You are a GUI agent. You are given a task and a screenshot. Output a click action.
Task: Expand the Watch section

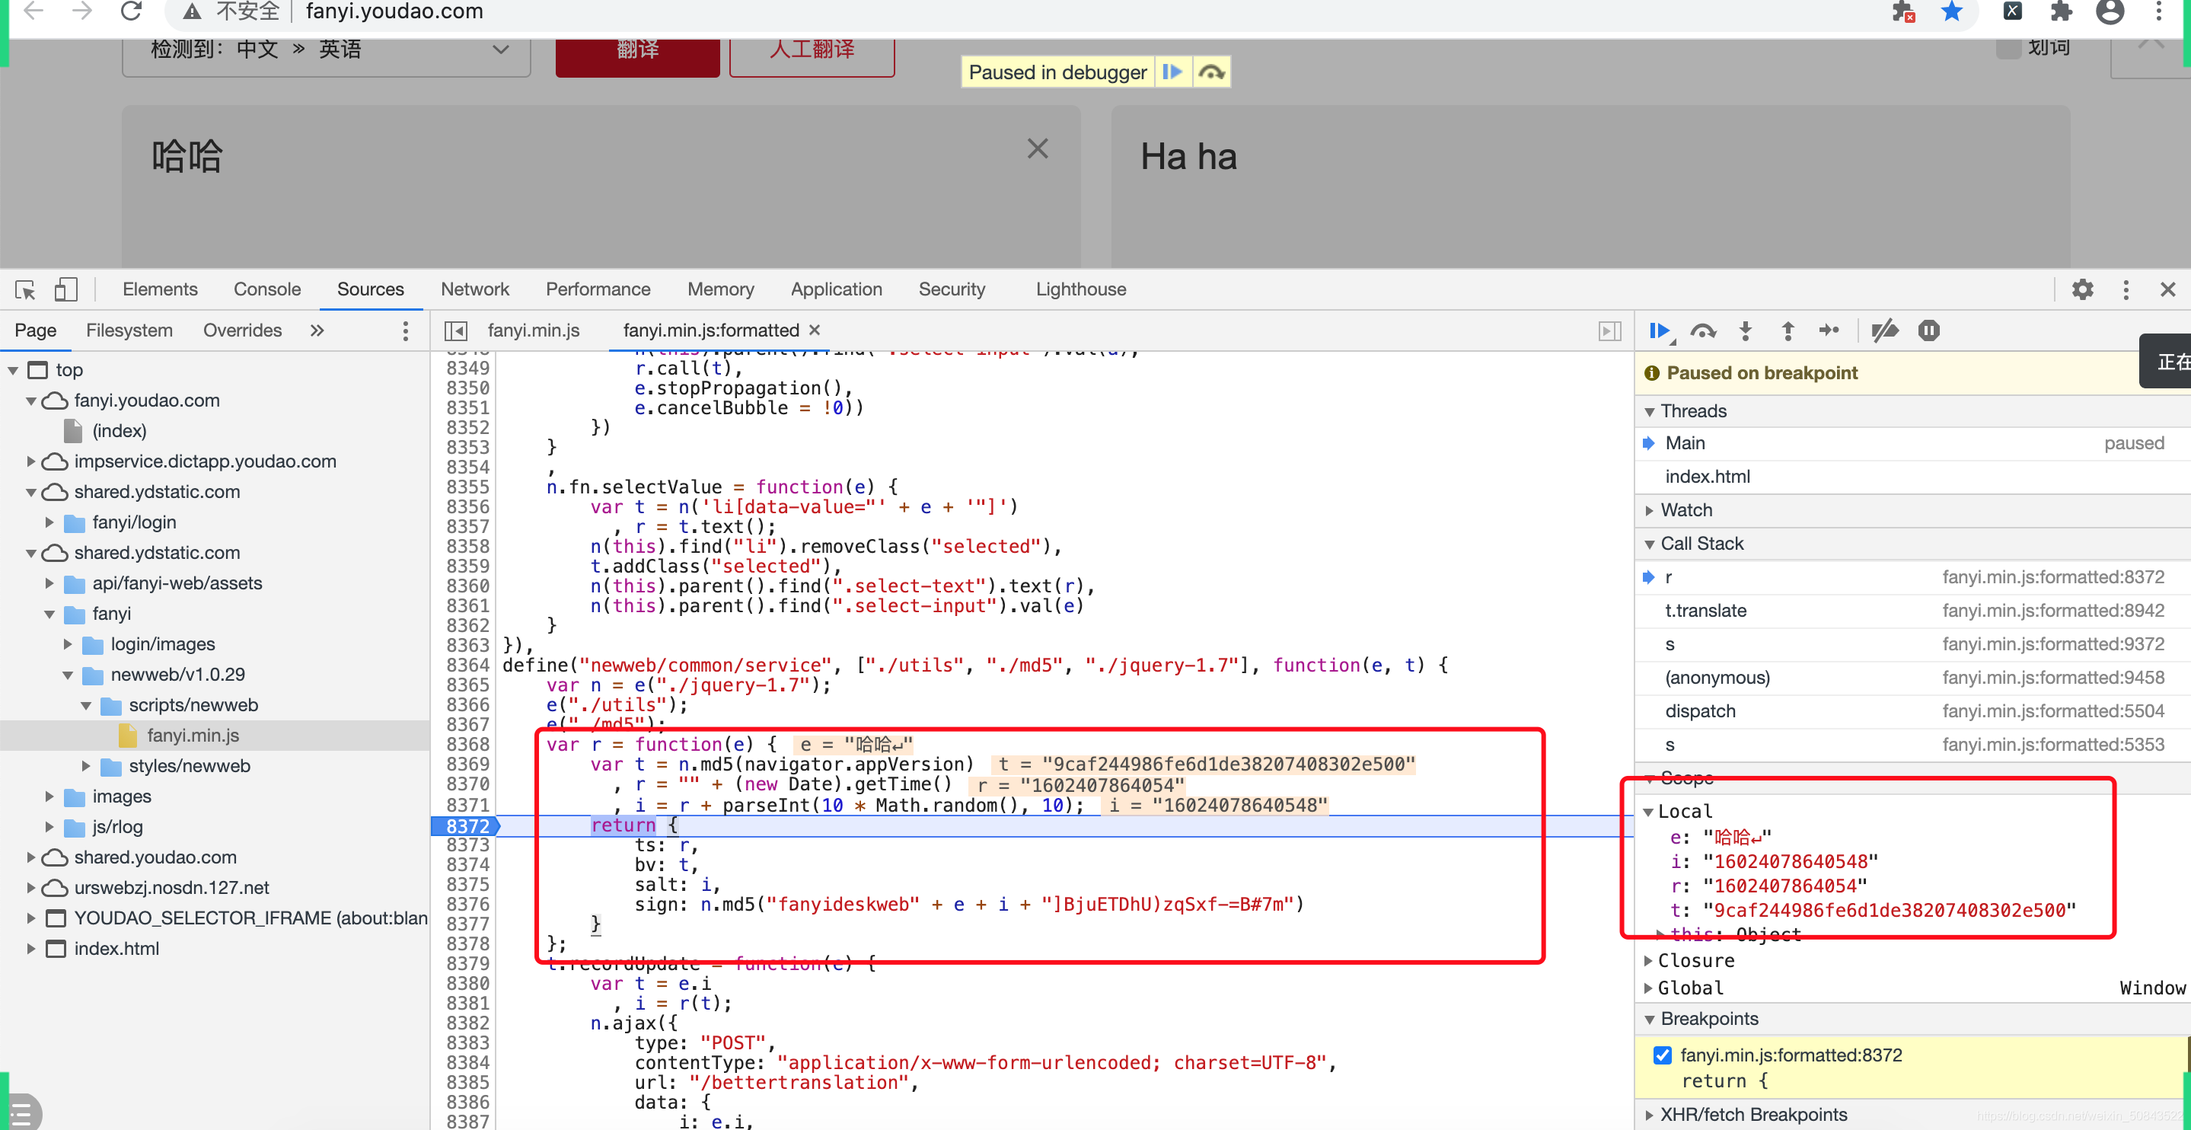[1686, 509]
